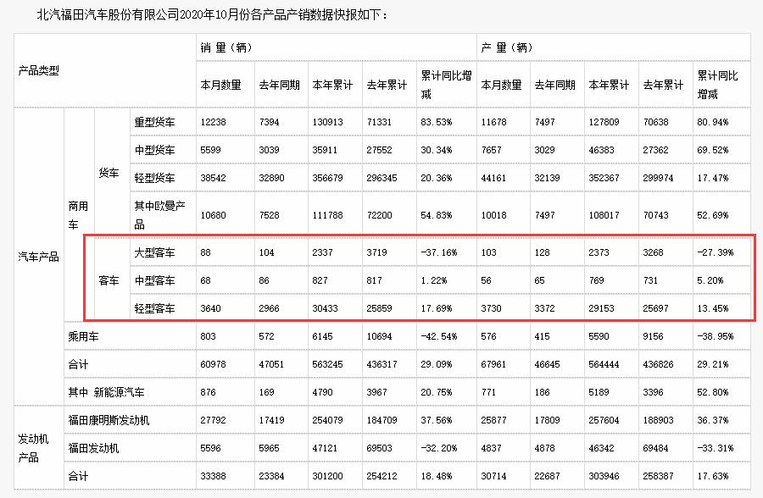Select value 827 in 中型客车 row

(x=320, y=280)
